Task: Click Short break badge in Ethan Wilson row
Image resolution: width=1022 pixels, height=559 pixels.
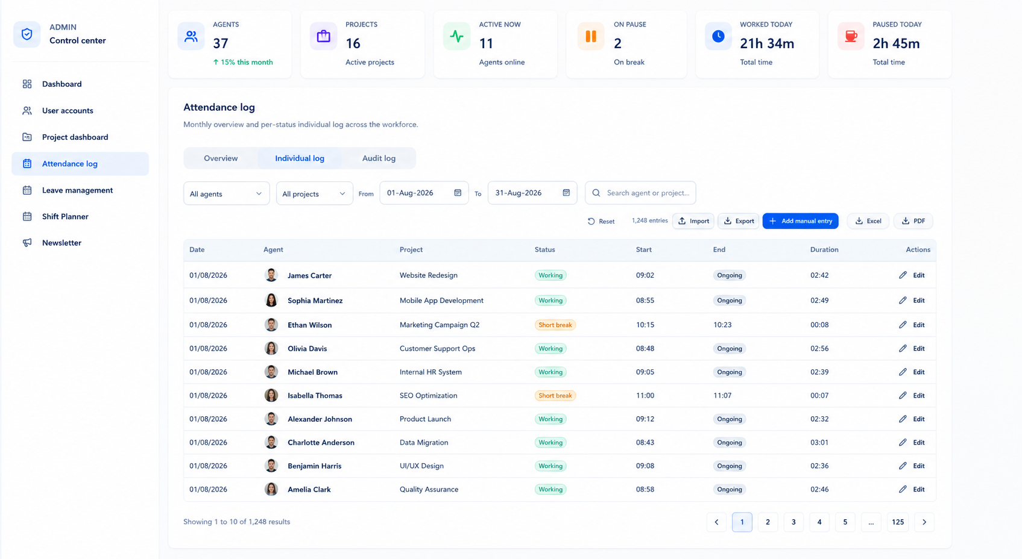Action: [x=555, y=325]
